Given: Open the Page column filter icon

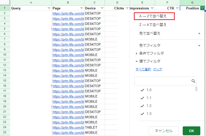Looking at the screenshot, I should pyautogui.click(x=82, y=8).
